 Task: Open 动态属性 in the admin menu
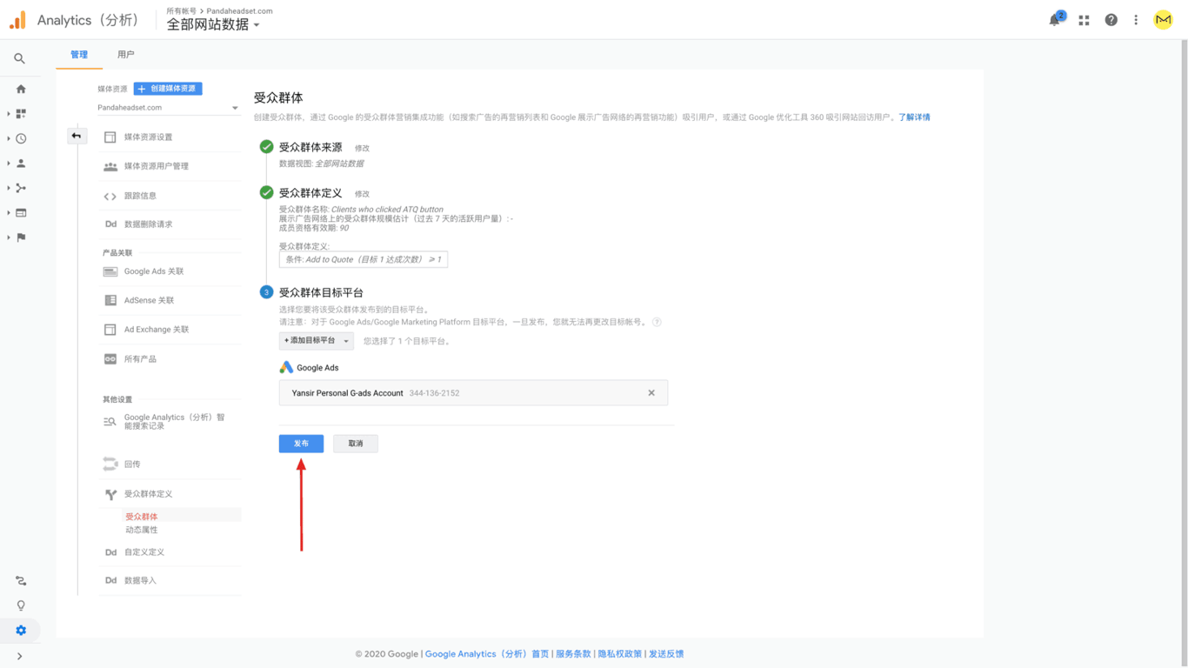[141, 530]
